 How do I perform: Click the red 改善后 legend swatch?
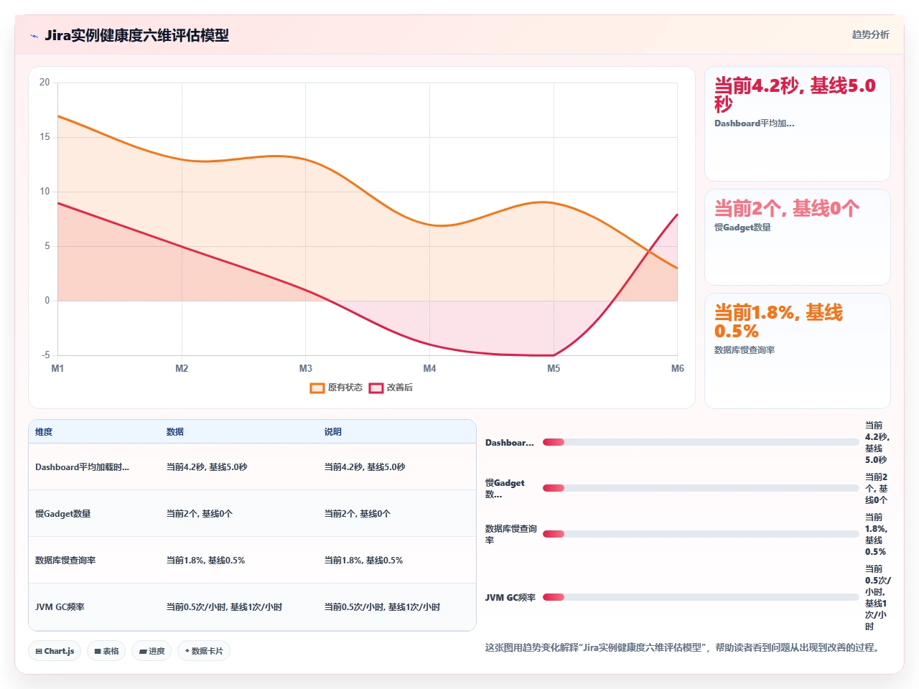tap(376, 388)
